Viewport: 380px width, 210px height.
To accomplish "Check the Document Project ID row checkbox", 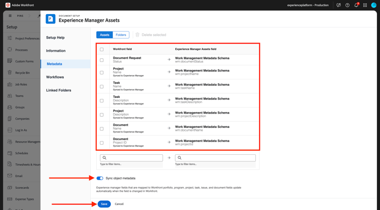I will (101, 143).
